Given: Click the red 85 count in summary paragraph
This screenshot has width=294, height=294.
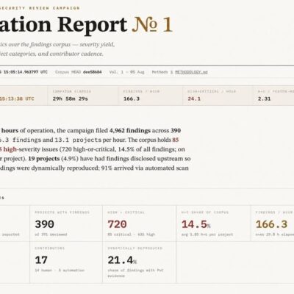Looking at the screenshot, I should [176, 140].
